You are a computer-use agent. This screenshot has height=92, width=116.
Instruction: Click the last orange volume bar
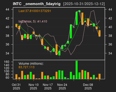[x=100, y=76]
